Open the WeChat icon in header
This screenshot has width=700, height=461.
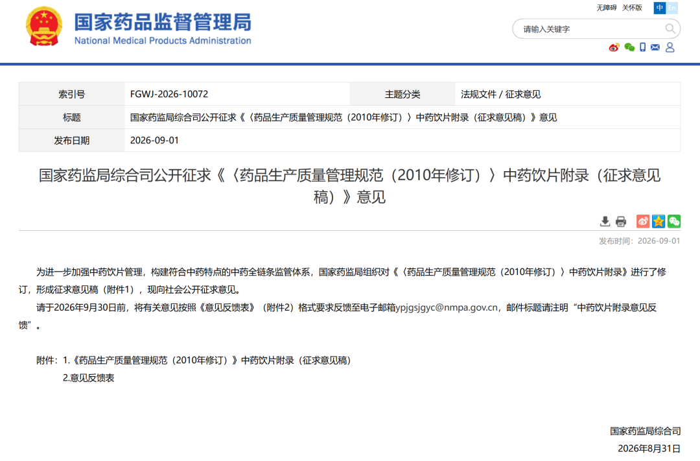[629, 47]
